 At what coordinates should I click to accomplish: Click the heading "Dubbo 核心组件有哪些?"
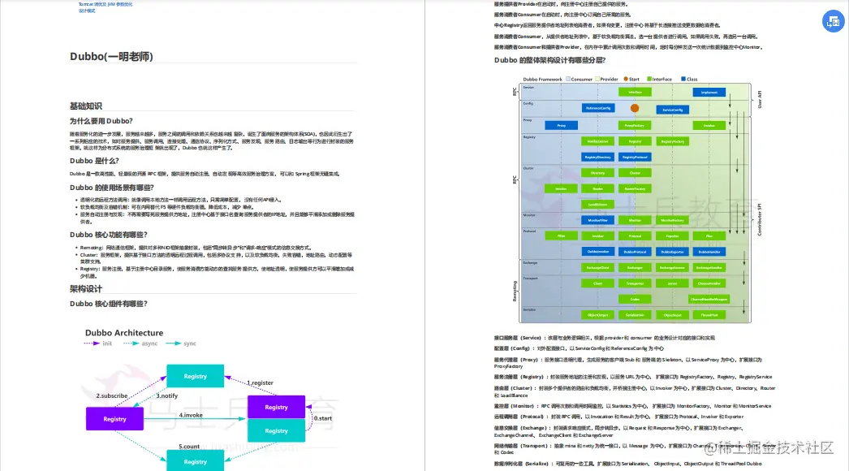[108, 304]
